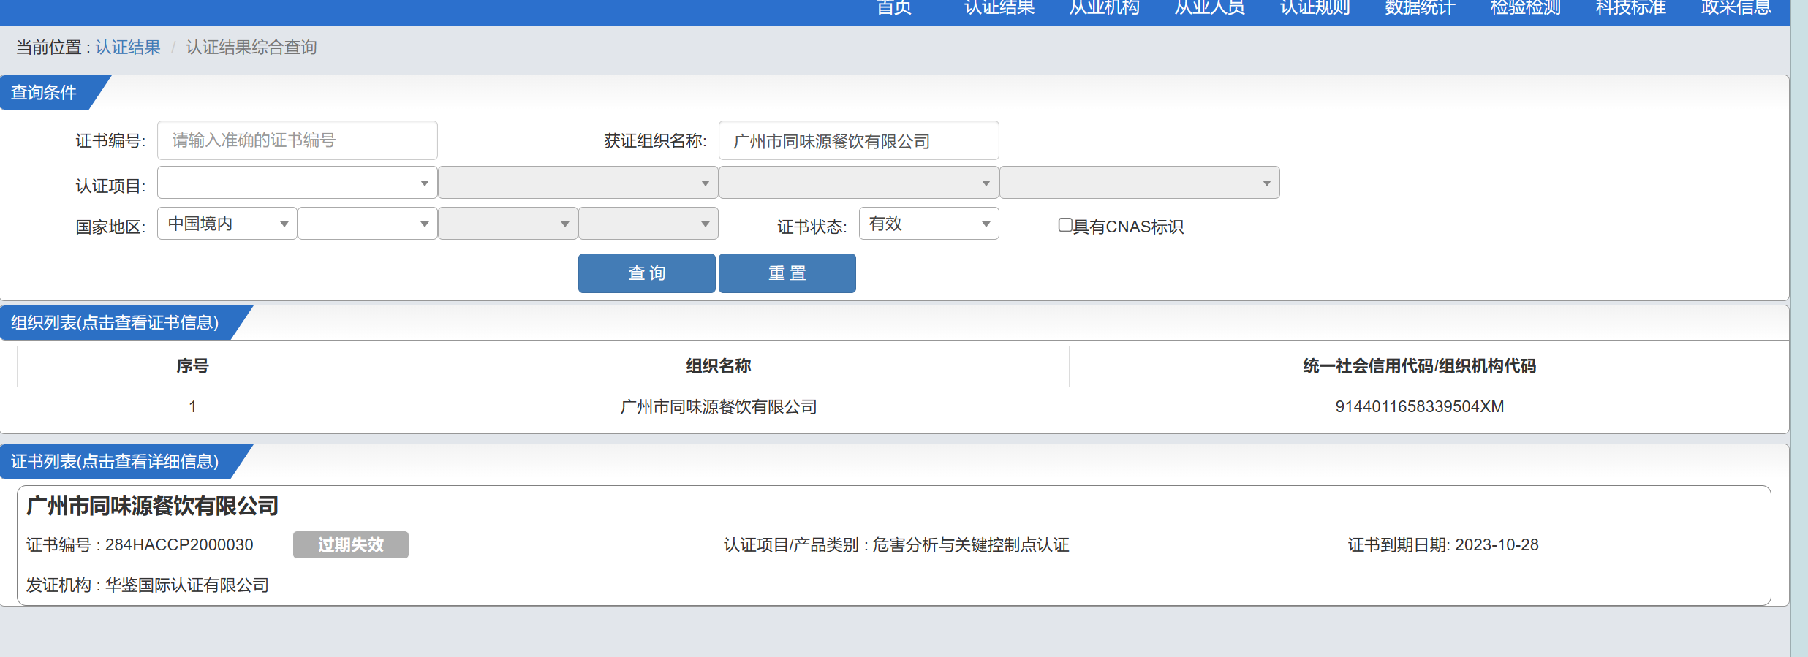Click the issuer 华鉴国际认证有限公司
Image resolution: width=1808 pixels, height=657 pixels.
pos(187,585)
